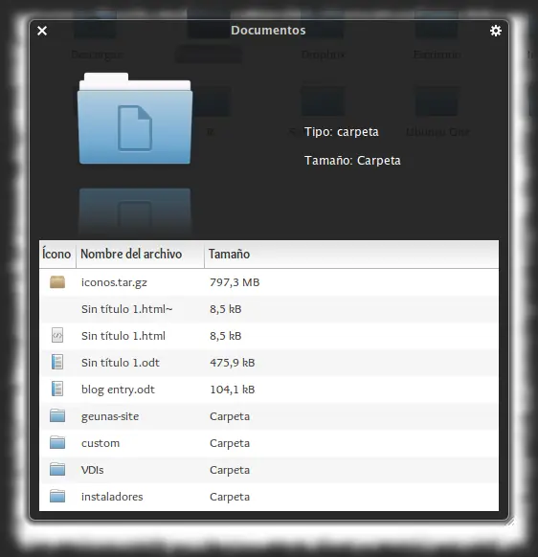Click the Carpeta size cell of geunas-site

click(x=230, y=416)
